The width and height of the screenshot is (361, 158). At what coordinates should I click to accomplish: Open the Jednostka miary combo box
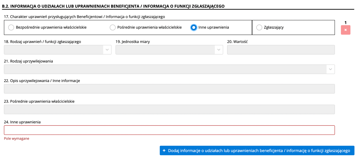coord(165,50)
